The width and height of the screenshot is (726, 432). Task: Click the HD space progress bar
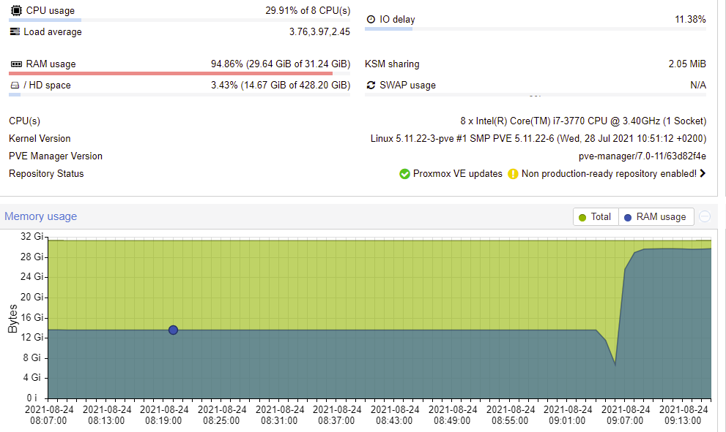[179, 95]
